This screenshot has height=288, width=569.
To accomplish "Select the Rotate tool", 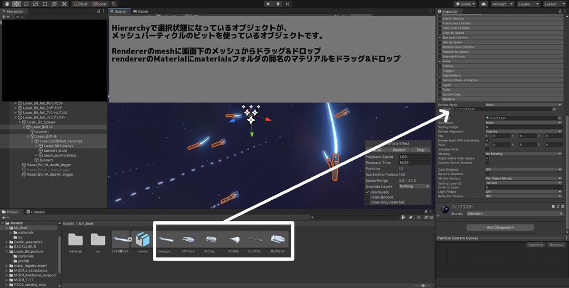I will coord(26,4).
